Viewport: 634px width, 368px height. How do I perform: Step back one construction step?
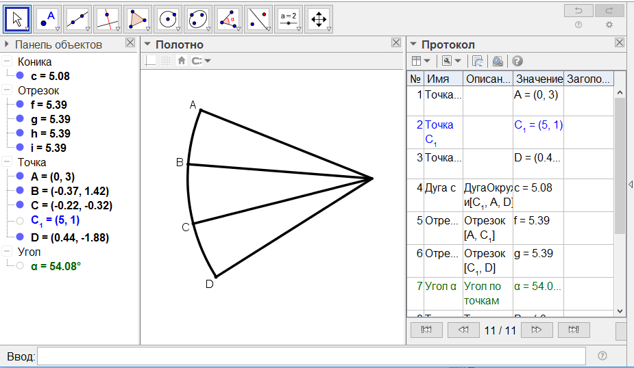coord(463,330)
